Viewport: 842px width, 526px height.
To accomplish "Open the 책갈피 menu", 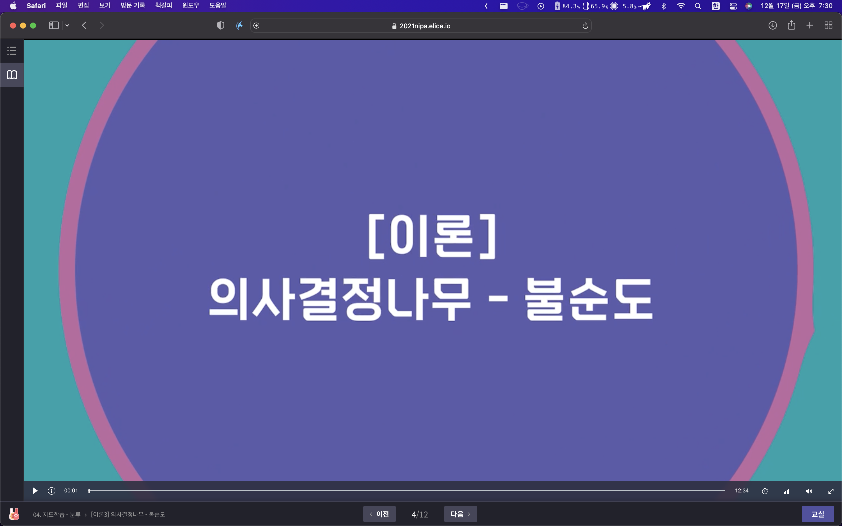I will [164, 6].
